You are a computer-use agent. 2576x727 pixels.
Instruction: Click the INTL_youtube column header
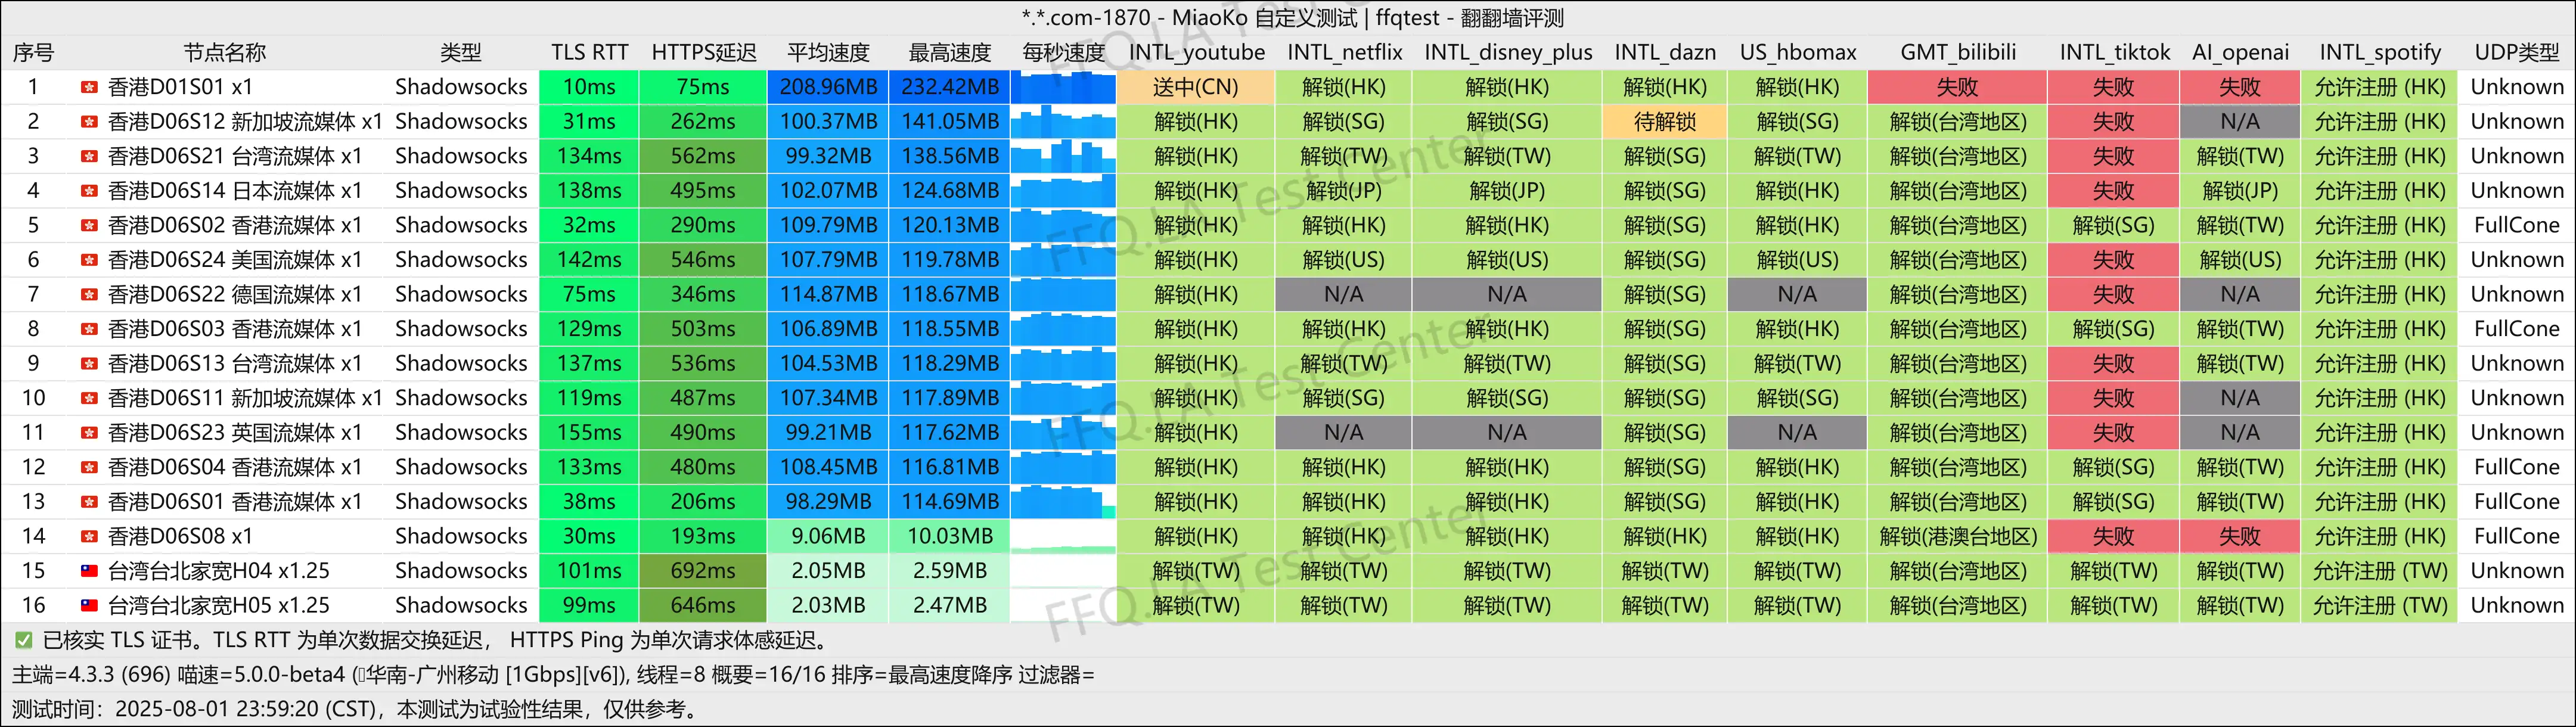click(x=1196, y=53)
